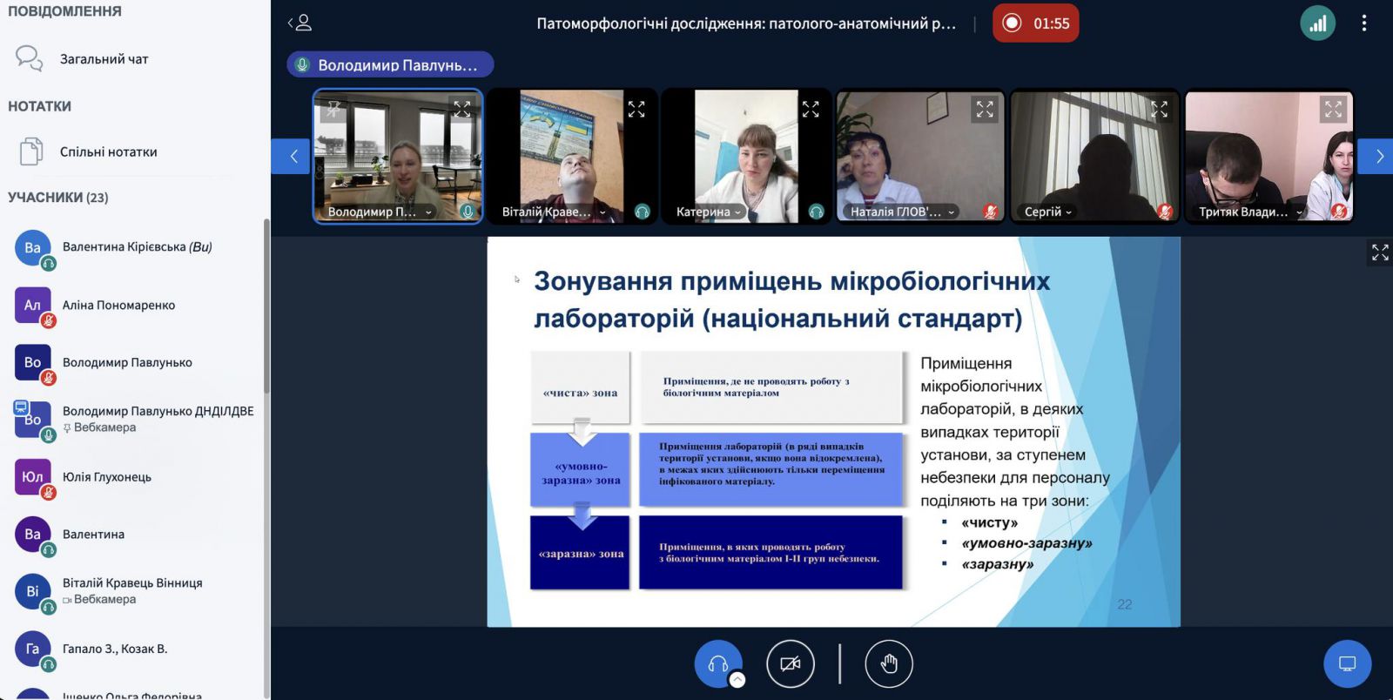Expand audio options arrow on headphones button
The width and height of the screenshot is (1393, 700).
(737, 681)
